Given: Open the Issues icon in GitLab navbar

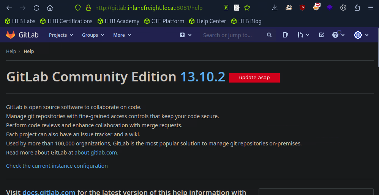Looking at the screenshot, I should [286, 35].
